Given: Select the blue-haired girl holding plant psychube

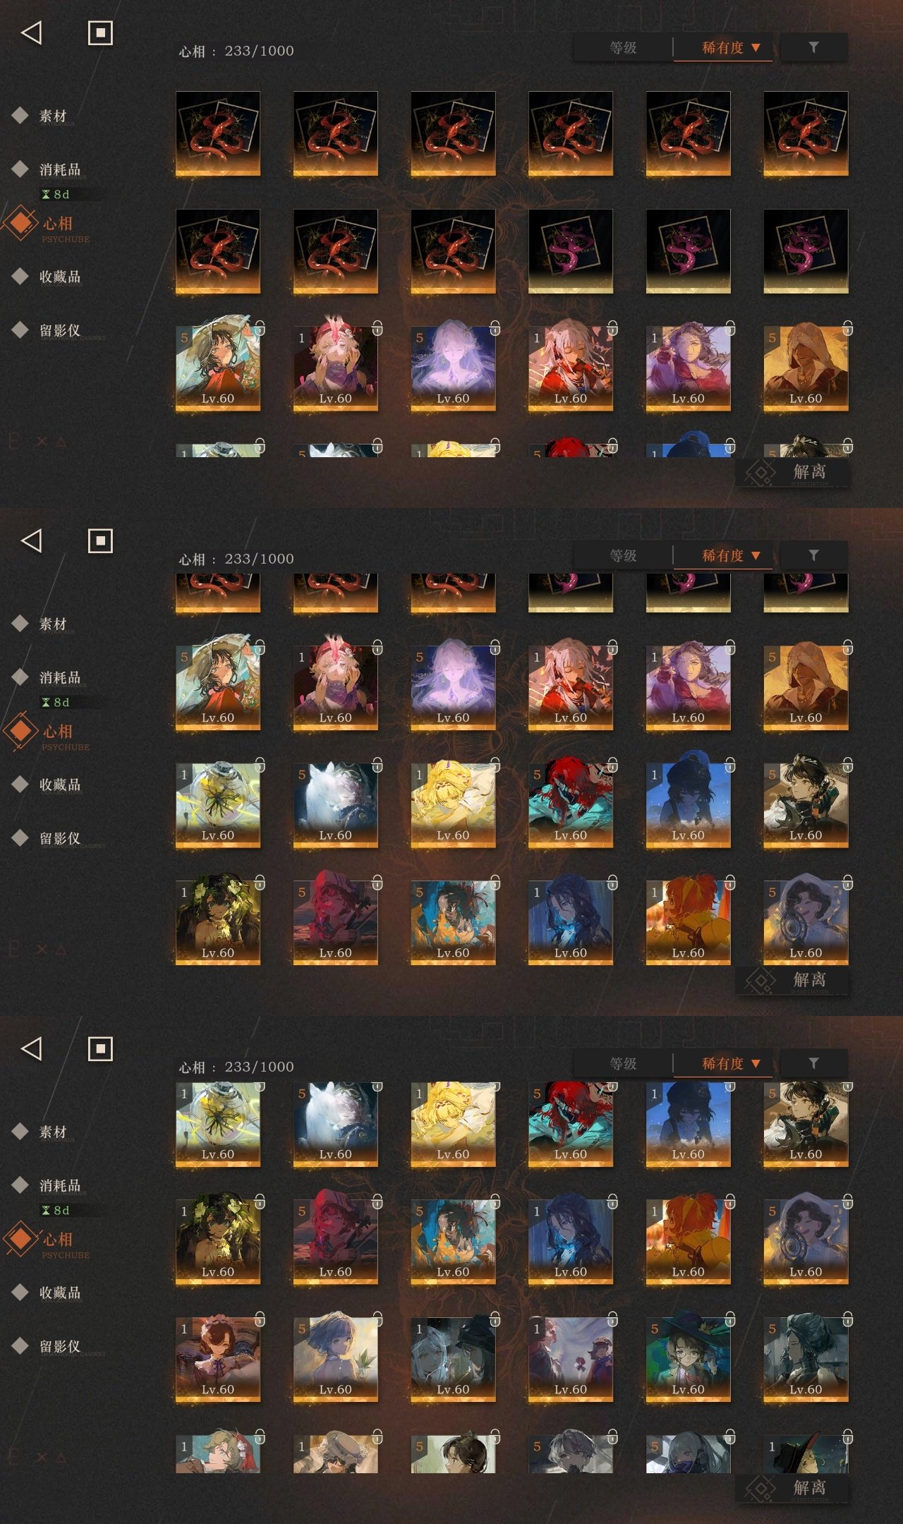Looking at the screenshot, I should pyautogui.click(x=336, y=1359).
